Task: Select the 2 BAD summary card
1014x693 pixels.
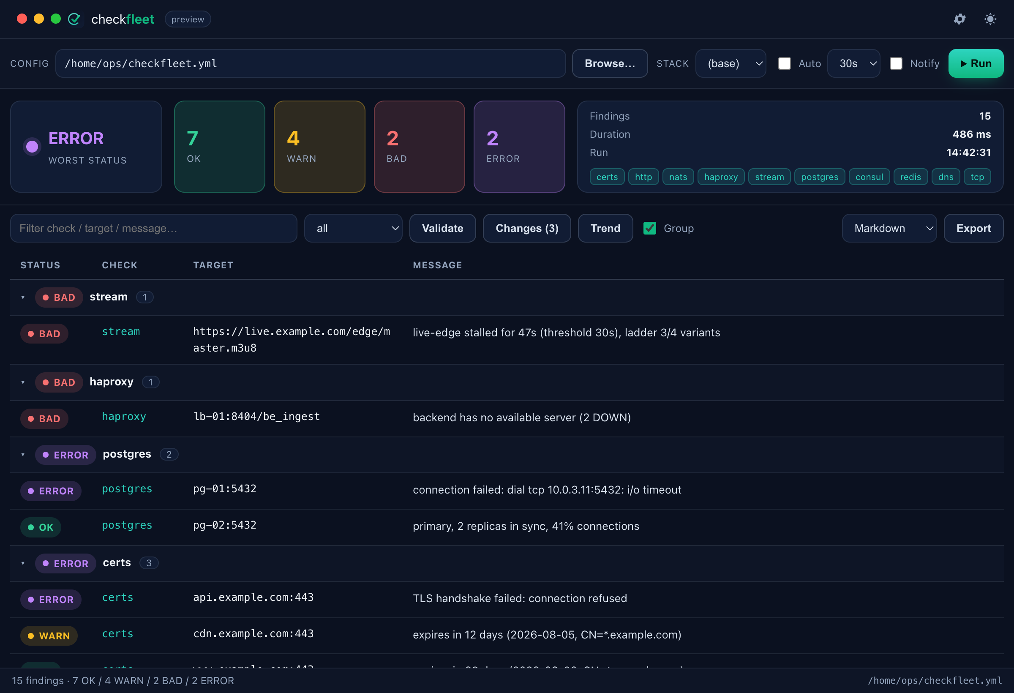Action: point(419,147)
